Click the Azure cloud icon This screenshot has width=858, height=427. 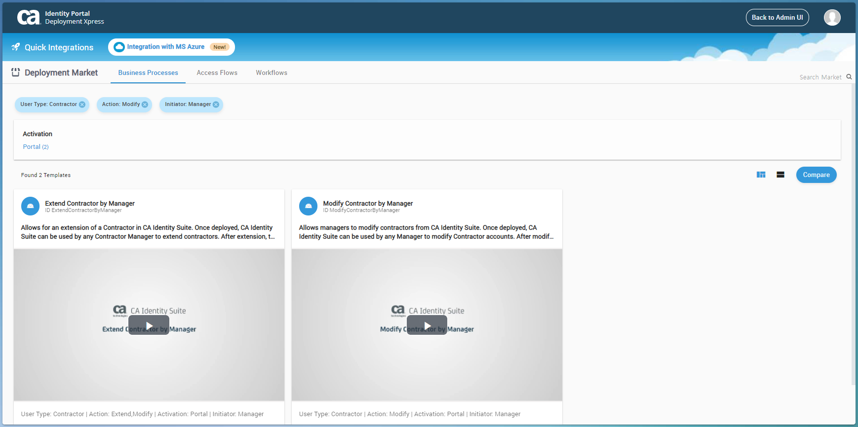click(119, 47)
